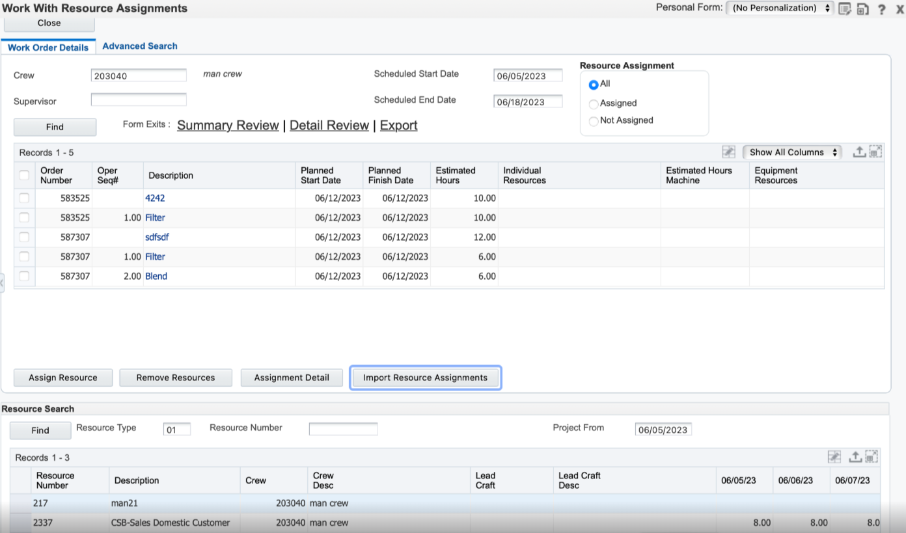
Task: Open the personalize form icon in the header
Action: tap(845, 8)
